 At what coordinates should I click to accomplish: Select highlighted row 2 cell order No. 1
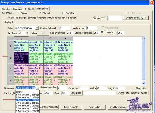(x=21, y=58)
